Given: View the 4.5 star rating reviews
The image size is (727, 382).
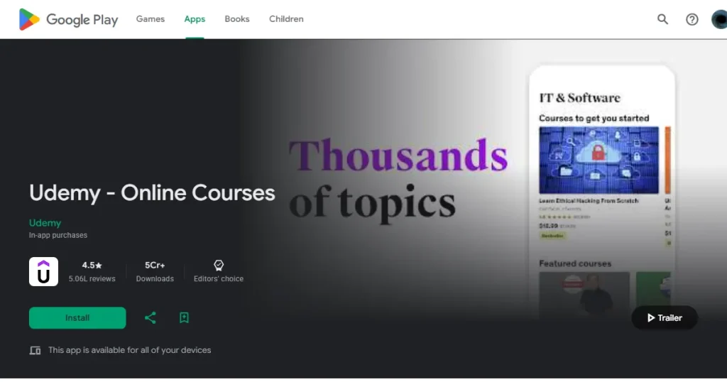Looking at the screenshot, I should click(92, 265).
